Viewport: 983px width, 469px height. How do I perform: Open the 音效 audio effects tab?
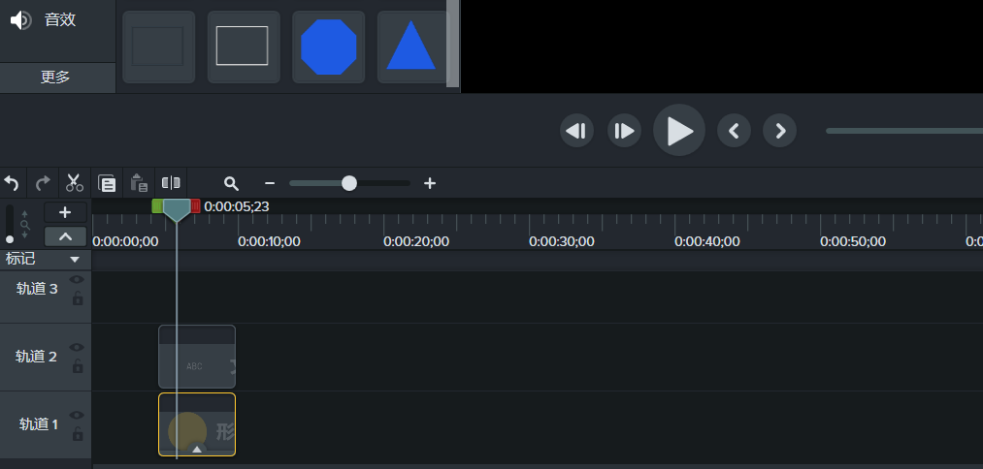click(57, 19)
